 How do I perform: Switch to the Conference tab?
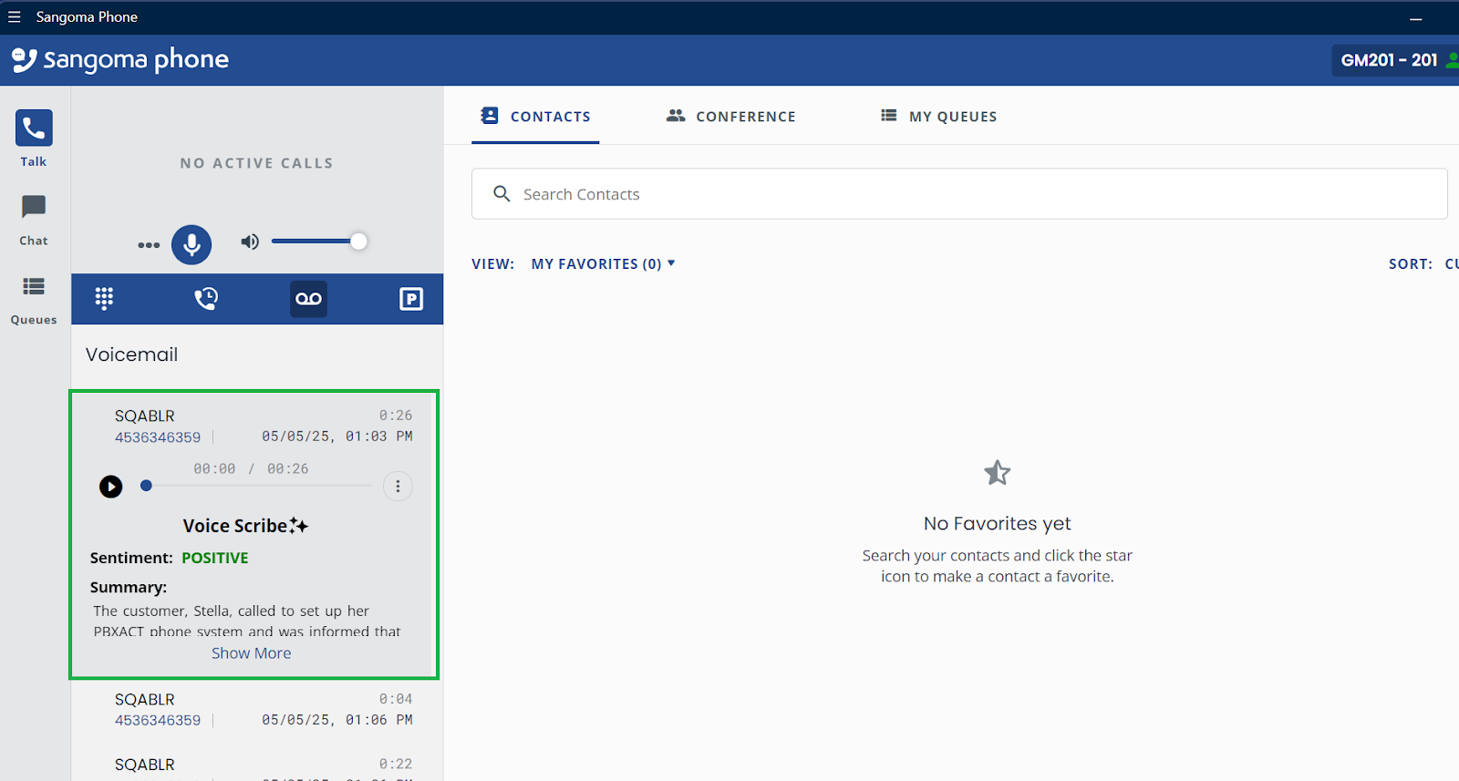pos(731,117)
